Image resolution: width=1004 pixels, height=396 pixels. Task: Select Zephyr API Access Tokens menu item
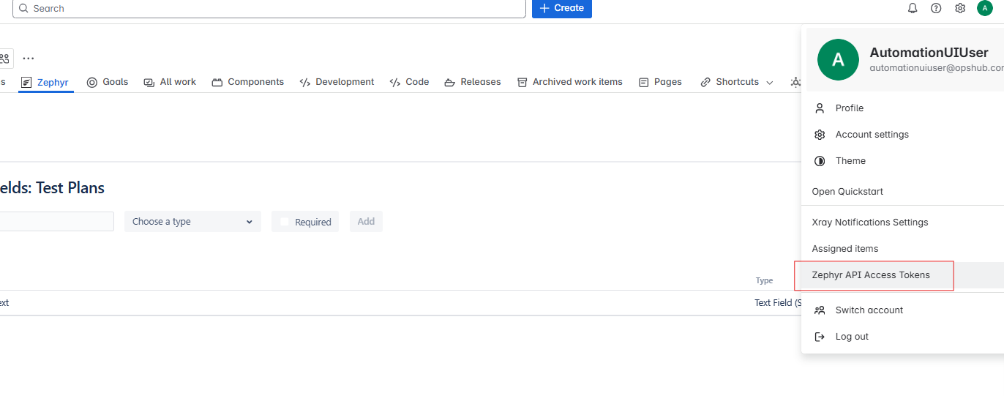coord(871,275)
